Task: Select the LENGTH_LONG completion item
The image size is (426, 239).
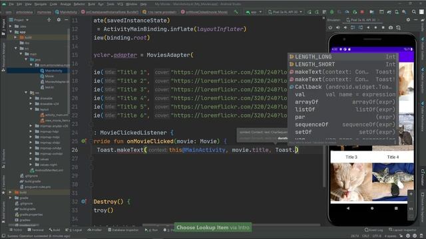Action: (343, 56)
